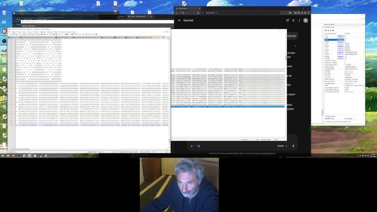Screen dimensions: 377x212
Task: Start macro recording in Notepad++ toolbar
Action: [86, 34]
